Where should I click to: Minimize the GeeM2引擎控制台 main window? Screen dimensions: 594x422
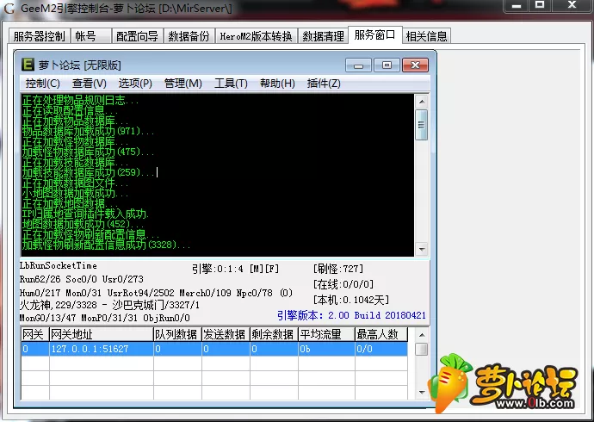click(516, 6)
